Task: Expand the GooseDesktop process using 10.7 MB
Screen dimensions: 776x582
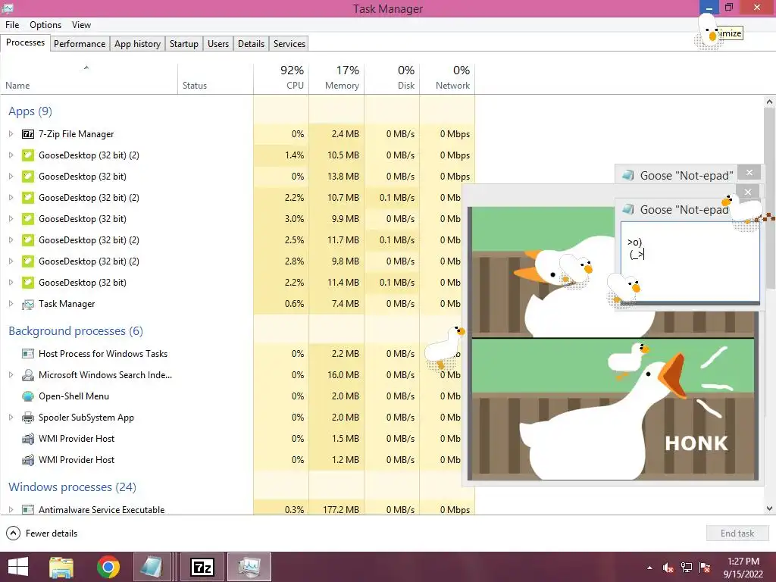Action: (x=11, y=198)
